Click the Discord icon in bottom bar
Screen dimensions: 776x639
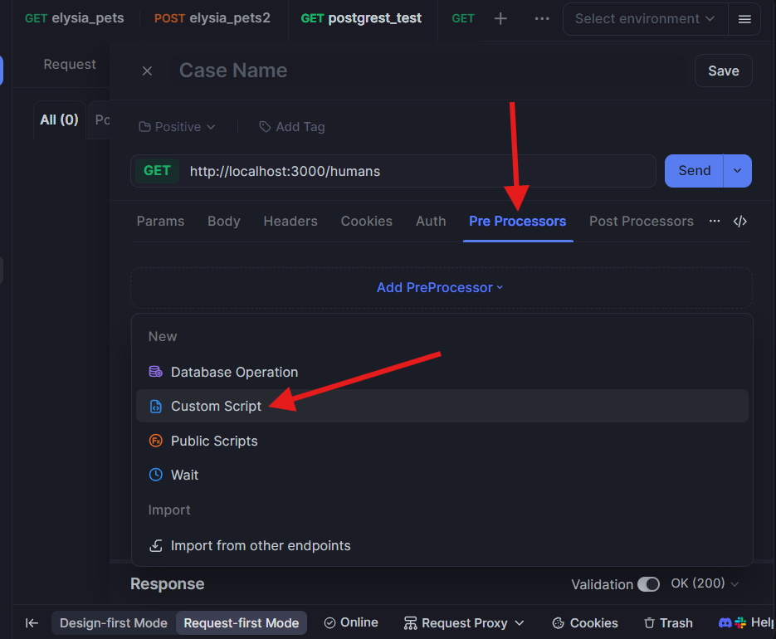pos(725,622)
